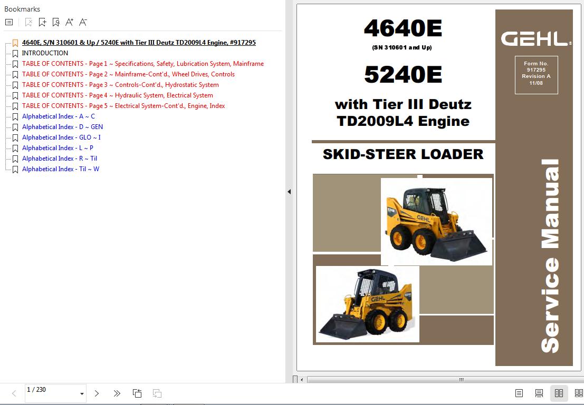Image resolution: width=584 pixels, height=405 pixels.
Task: Switch to single page view
Action: tap(519, 393)
